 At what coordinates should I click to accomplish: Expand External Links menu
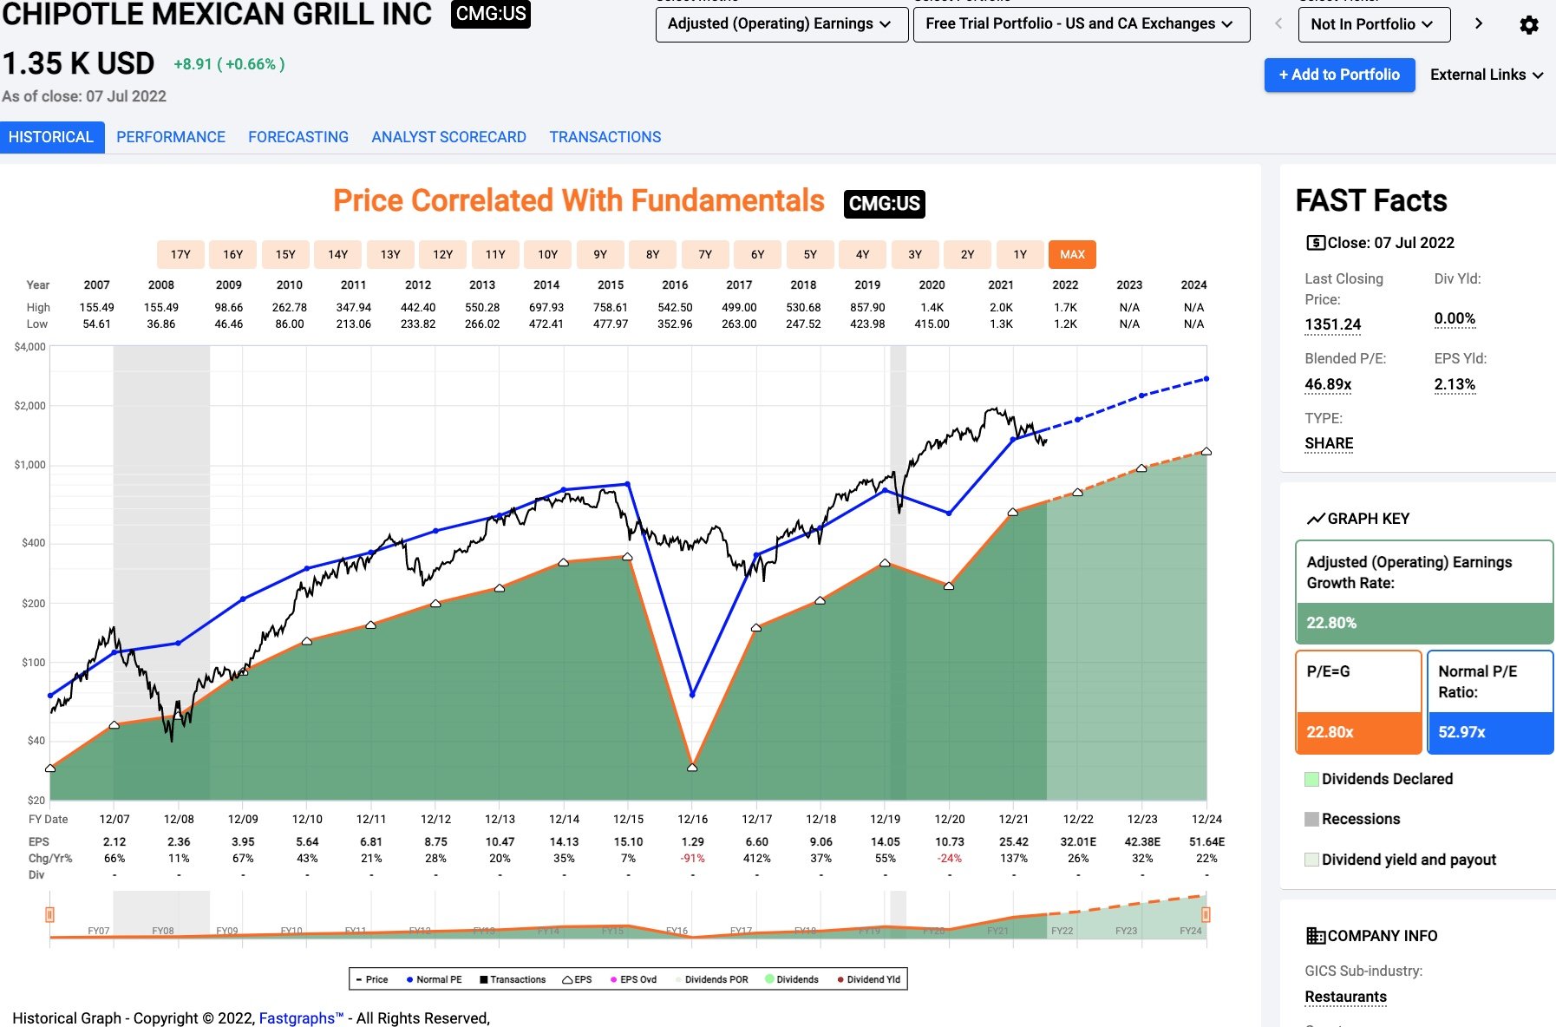(1487, 75)
